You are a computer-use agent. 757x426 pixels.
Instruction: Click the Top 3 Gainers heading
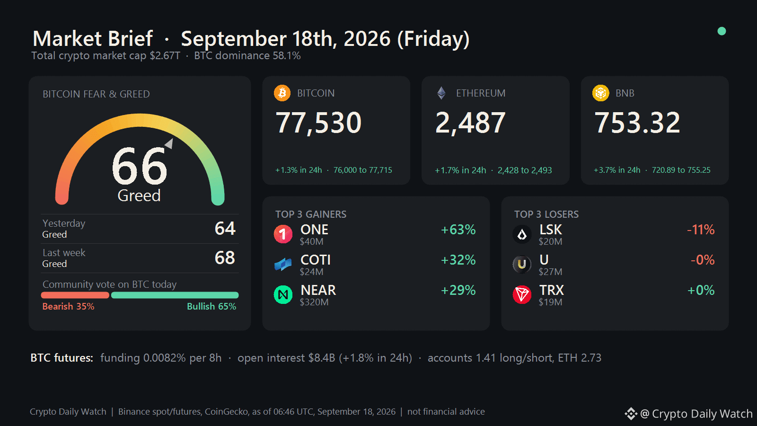[311, 214]
